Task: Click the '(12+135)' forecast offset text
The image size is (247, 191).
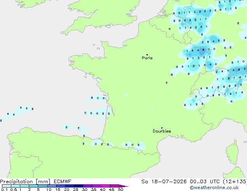Action: pos(235,182)
